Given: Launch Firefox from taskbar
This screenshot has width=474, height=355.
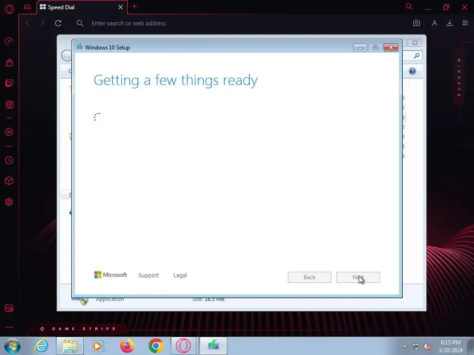Looking at the screenshot, I should (x=127, y=346).
